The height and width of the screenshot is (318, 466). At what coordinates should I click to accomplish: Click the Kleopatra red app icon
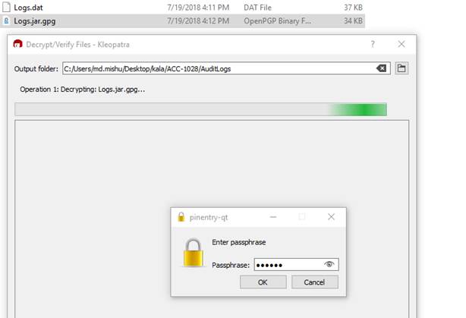[17, 44]
